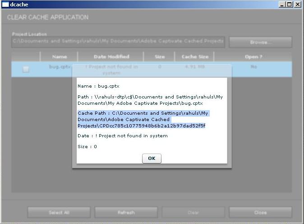The height and width of the screenshot is (224, 304).
Task: Click the highlighted Cache Path text
Action: coord(142,119)
